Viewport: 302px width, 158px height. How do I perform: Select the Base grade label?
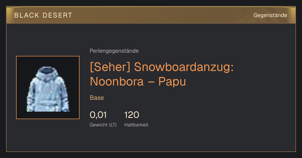pos(97,98)
